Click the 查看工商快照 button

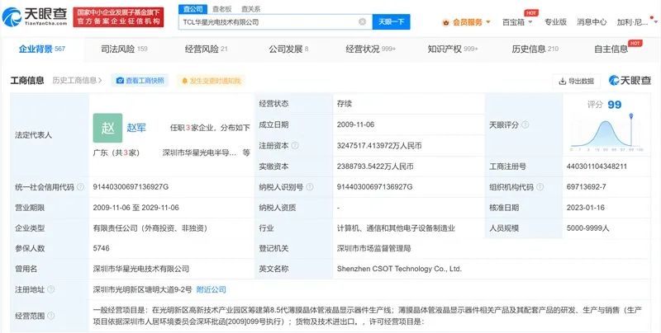pos(140,80)
